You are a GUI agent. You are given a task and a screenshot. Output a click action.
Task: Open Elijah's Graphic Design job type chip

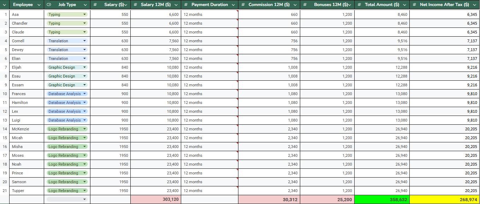(x=67, y=67)
